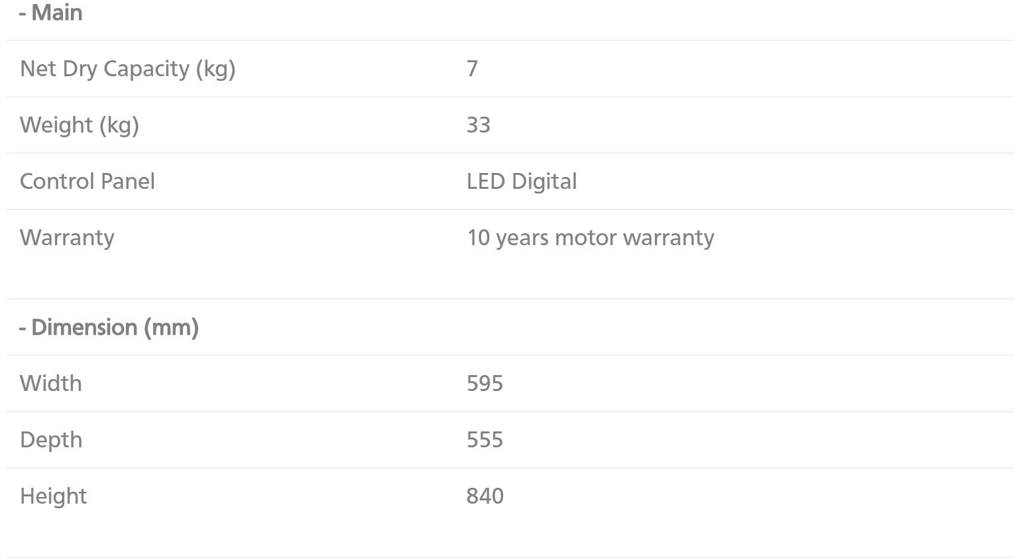Select the Width row label
1014x558 pixels.
point(51,383)
